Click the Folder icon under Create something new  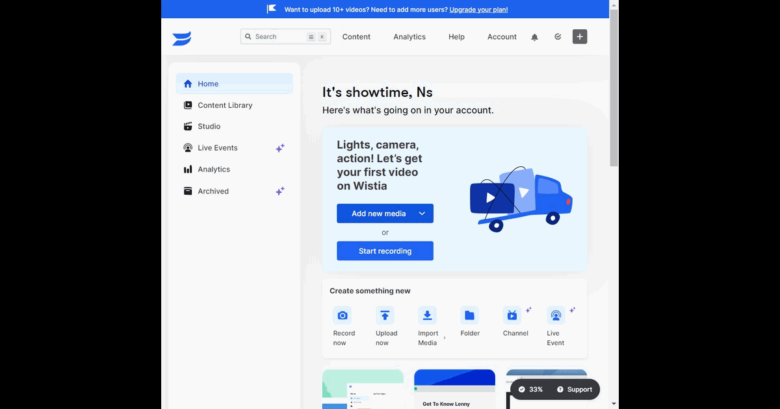[469, 316]
